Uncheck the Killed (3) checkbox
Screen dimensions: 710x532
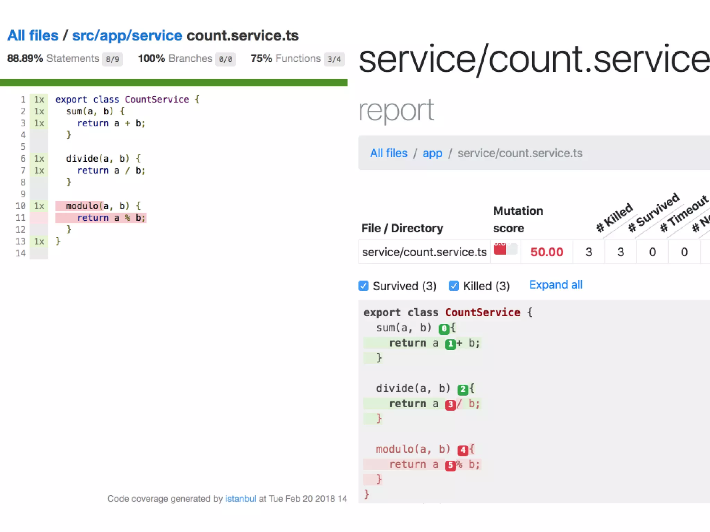point(453,286)
